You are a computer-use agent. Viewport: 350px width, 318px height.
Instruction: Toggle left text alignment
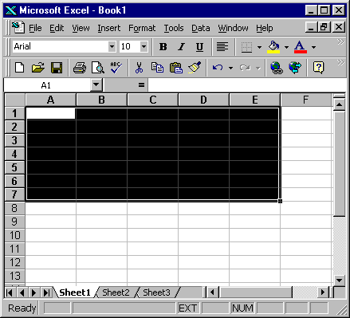(x=222, y=47)
